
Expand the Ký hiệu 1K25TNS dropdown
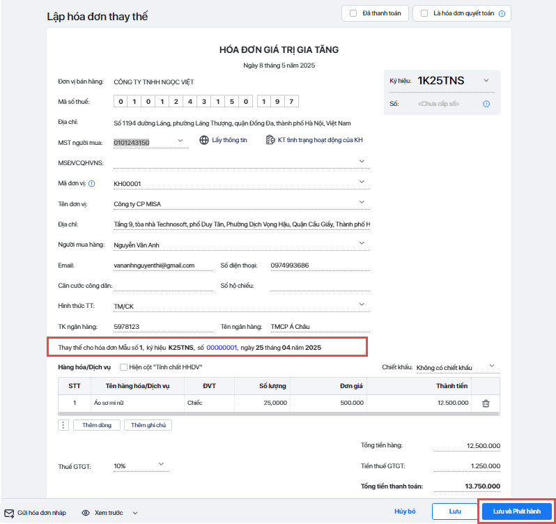tap(486, 80)
